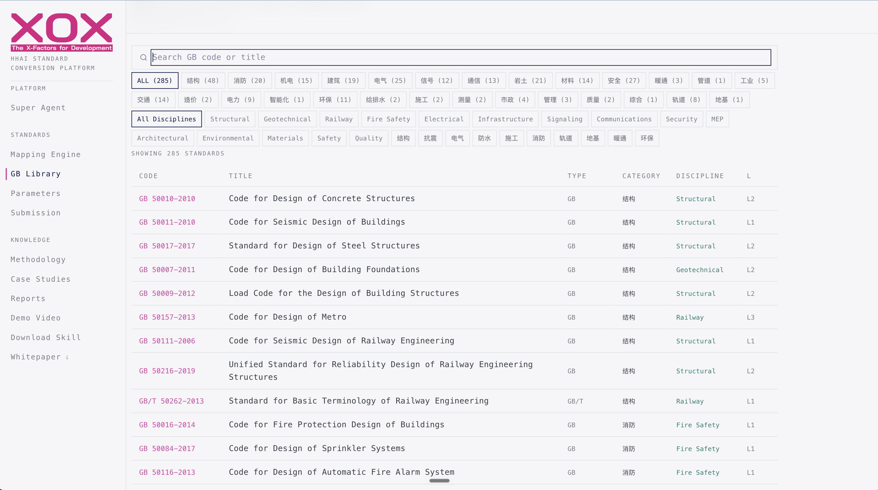Focus the Search GB code or title field
878x490 pixels.
(461, 57)
